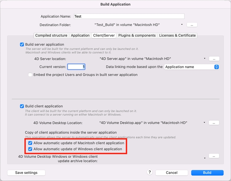Open the Licenses & Certificate tab
Image resolution: width=231 pixels, height=181 pixels.
pyautogui.click(x=177, y=35)
